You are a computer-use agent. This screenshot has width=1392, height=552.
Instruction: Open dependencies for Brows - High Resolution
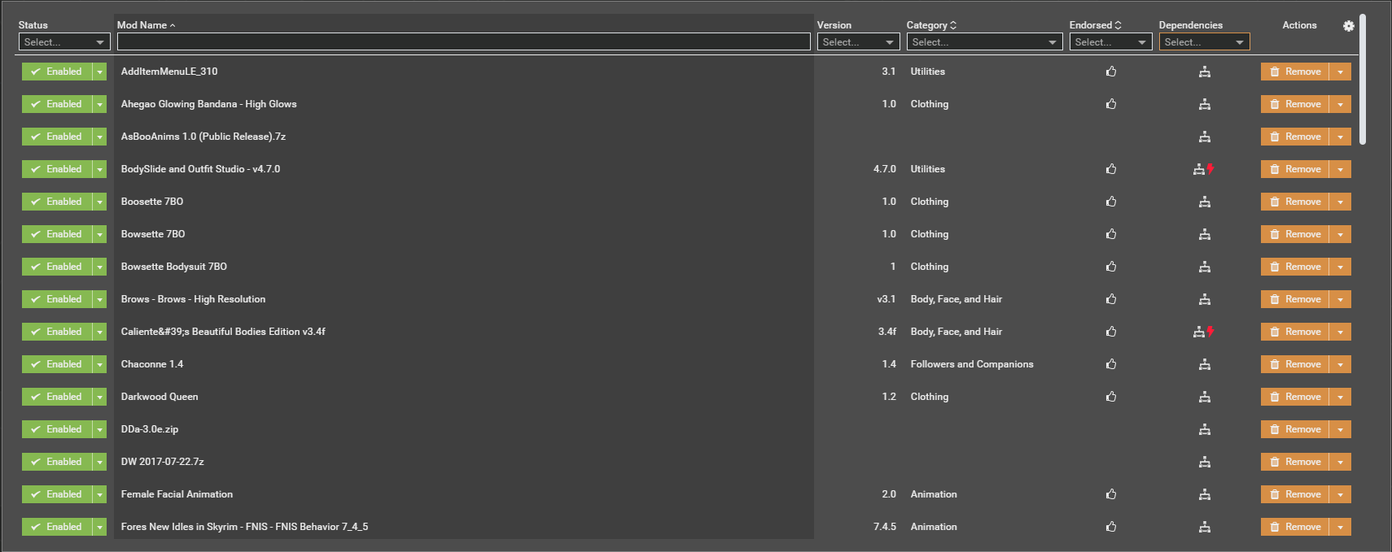coord(1205,299)
